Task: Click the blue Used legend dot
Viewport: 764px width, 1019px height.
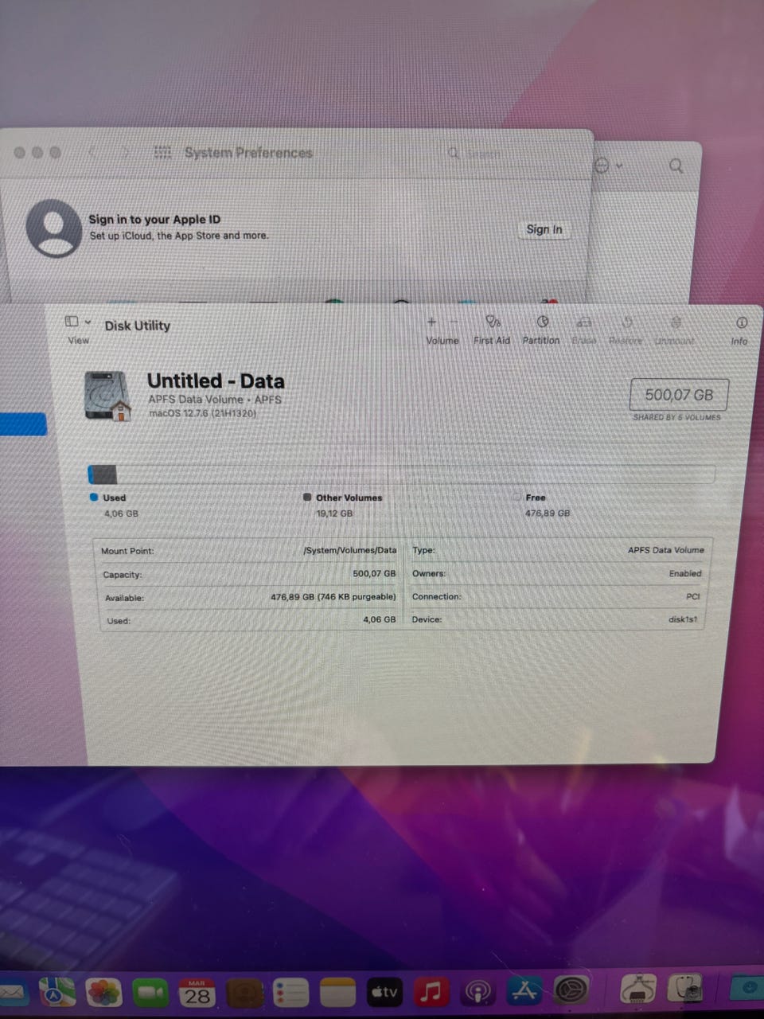Action: [94, 497]
